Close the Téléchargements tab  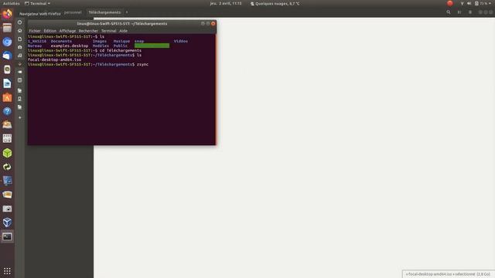click(x=127, y=12)
